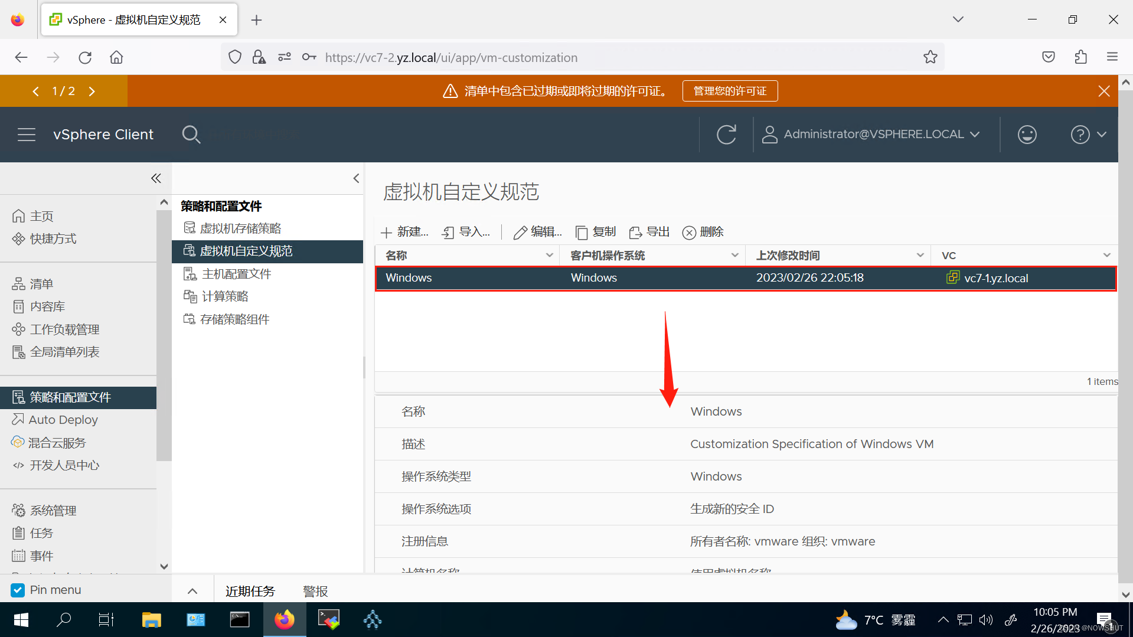Viewport: 1133px width, 637px height.
Task: Go to previous notification banner
Action: 36,91
